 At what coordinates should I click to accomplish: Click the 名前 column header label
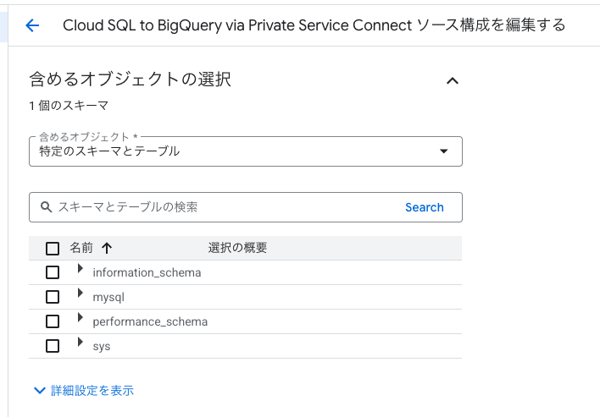pos(81,248)
